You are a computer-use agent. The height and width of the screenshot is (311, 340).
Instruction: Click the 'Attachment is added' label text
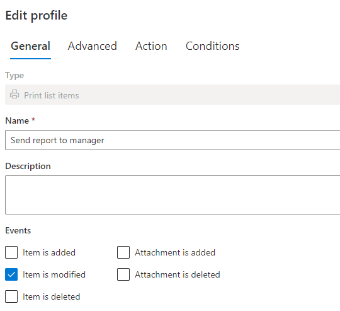click(x=175, y=252)
